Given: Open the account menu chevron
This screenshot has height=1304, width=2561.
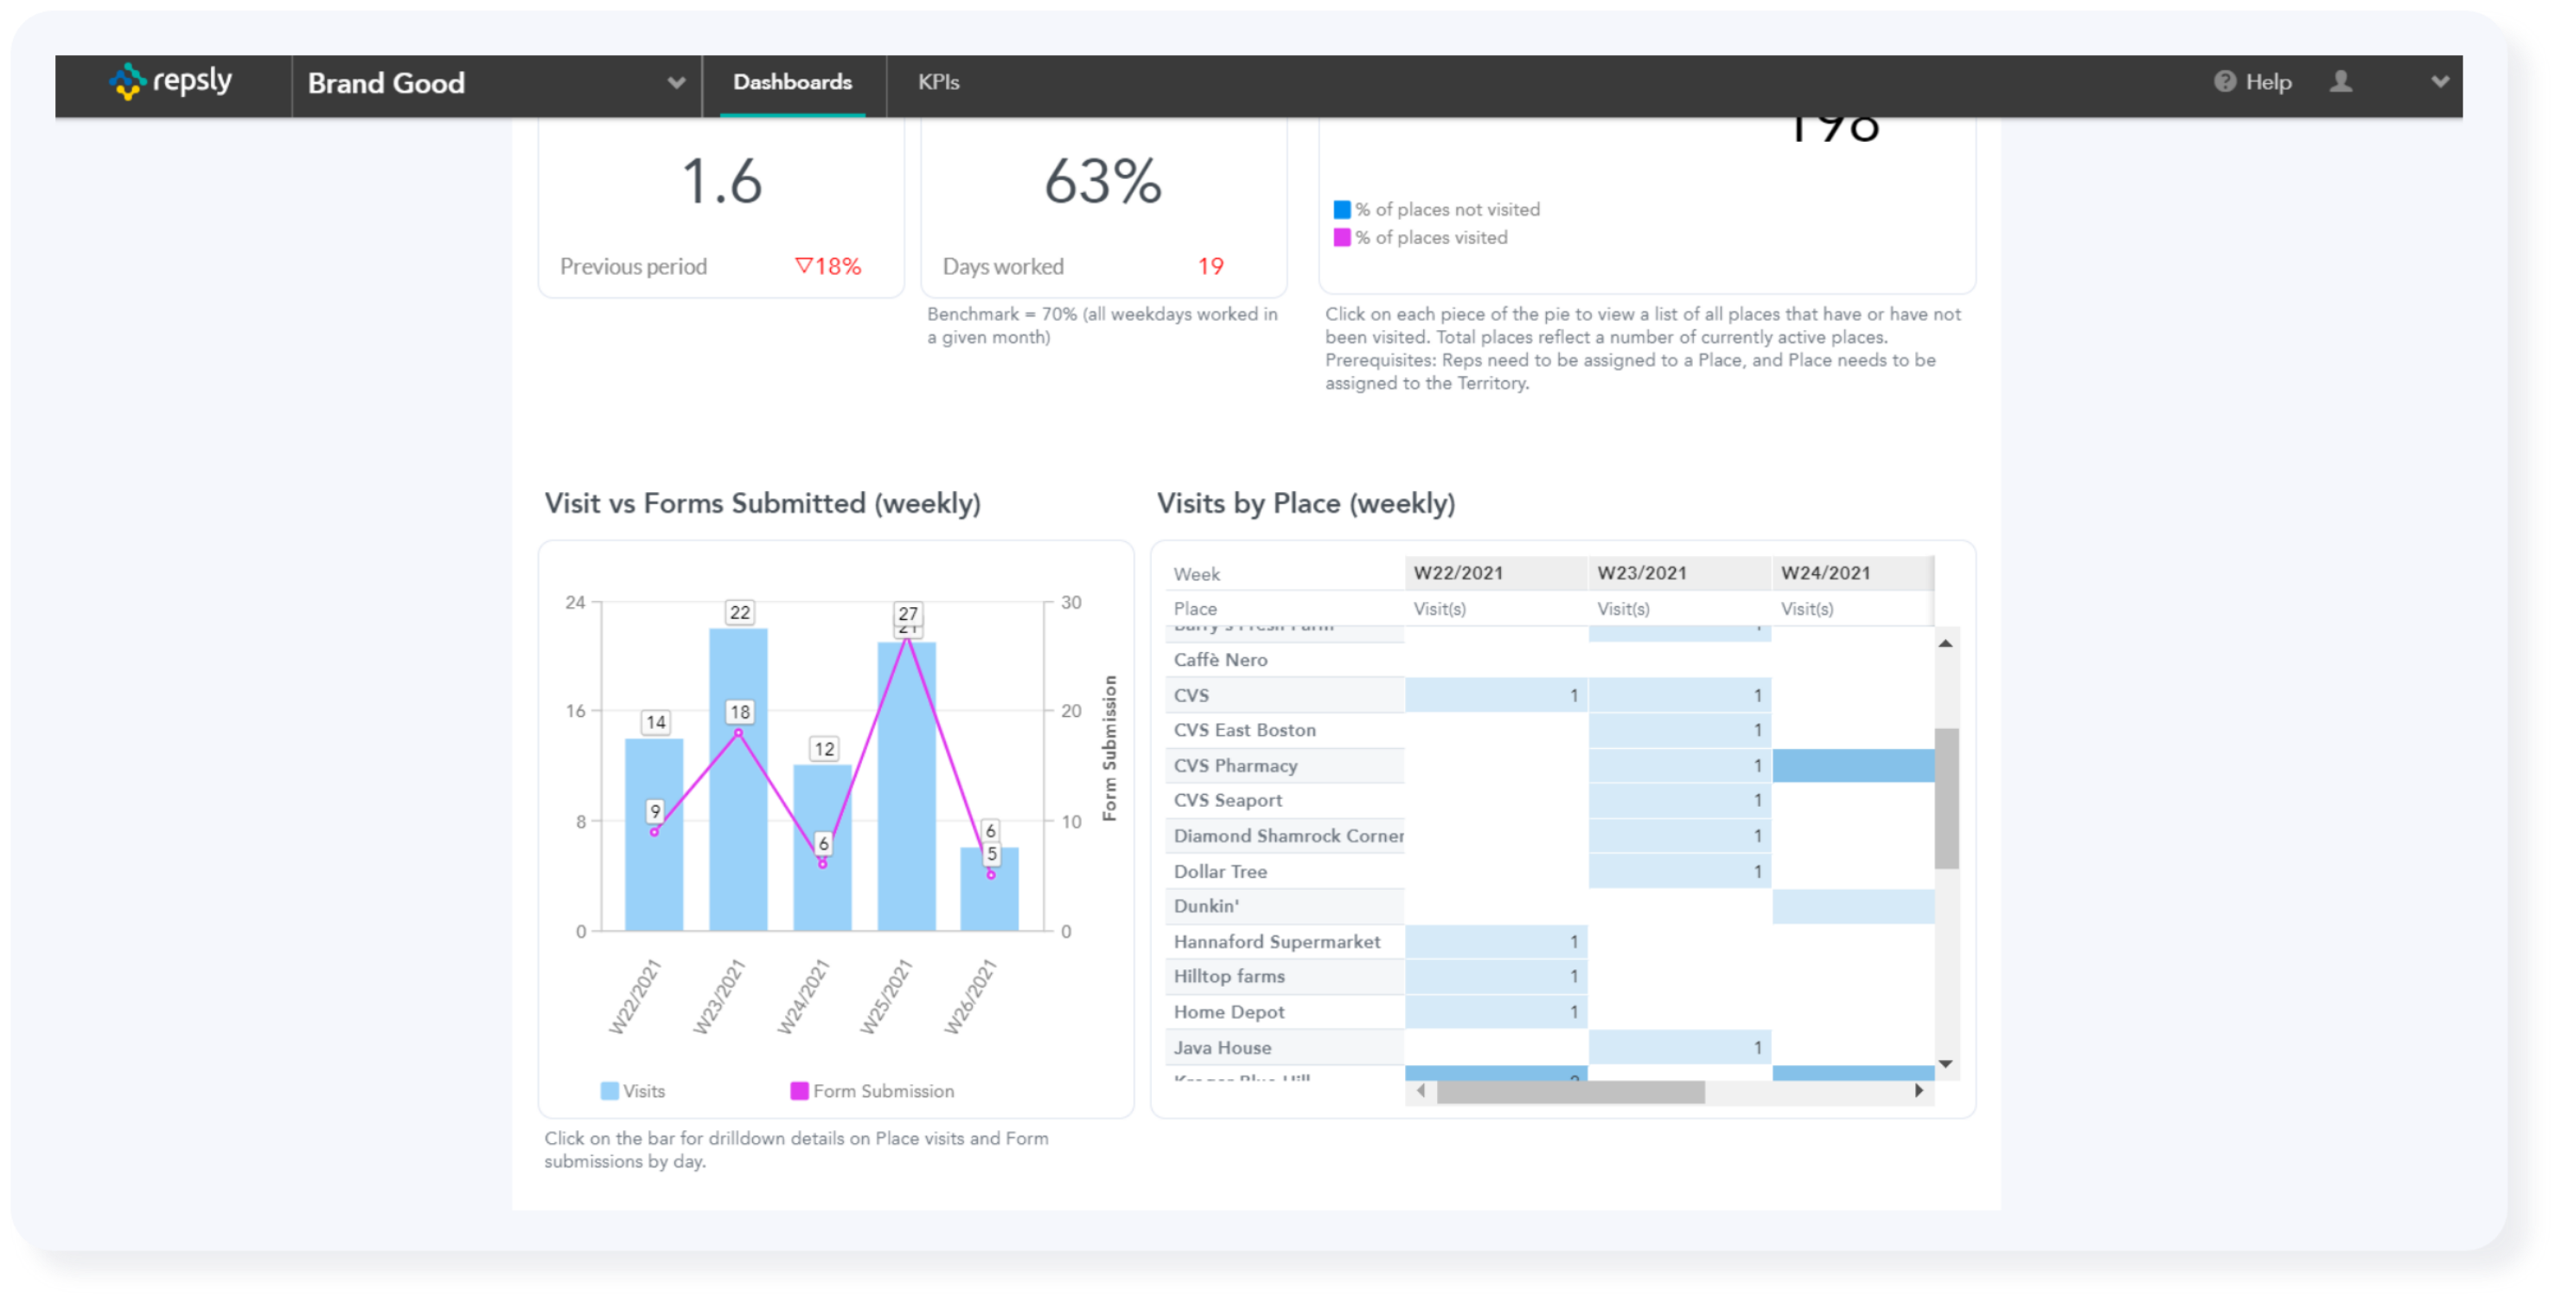Looking at the screenshot, I should point(2440,81).
